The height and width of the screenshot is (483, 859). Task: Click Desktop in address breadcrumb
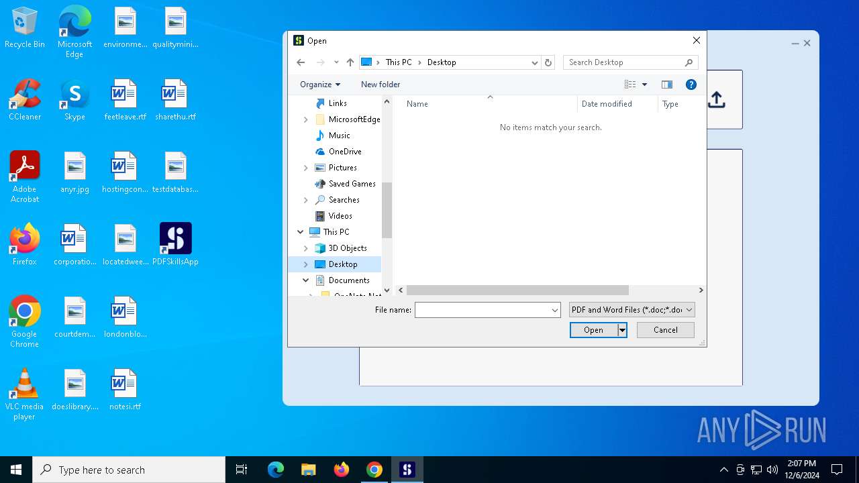click(442, 62)
